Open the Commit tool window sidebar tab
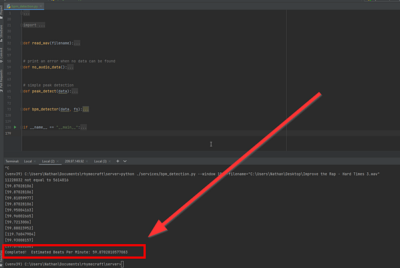This screenshot has height=268, width=400. tap(1, 55)
